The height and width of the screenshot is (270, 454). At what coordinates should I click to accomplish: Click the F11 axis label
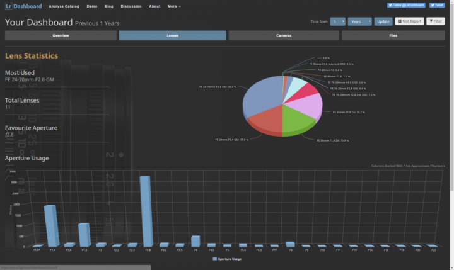(x=338, y=250)
